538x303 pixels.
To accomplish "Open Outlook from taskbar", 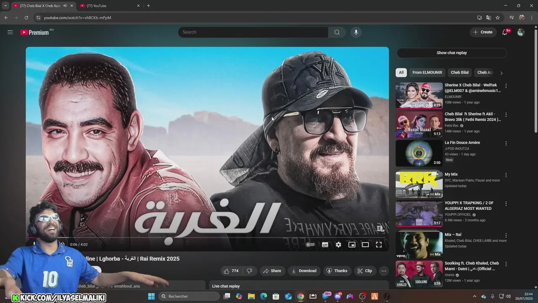I will click(288, 296).
